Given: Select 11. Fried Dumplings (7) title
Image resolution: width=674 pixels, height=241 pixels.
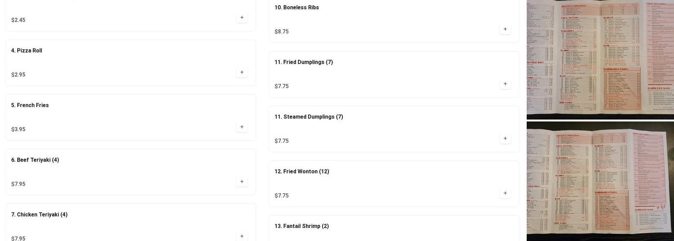Looking at the screenshot, I should tap(304, 62).
